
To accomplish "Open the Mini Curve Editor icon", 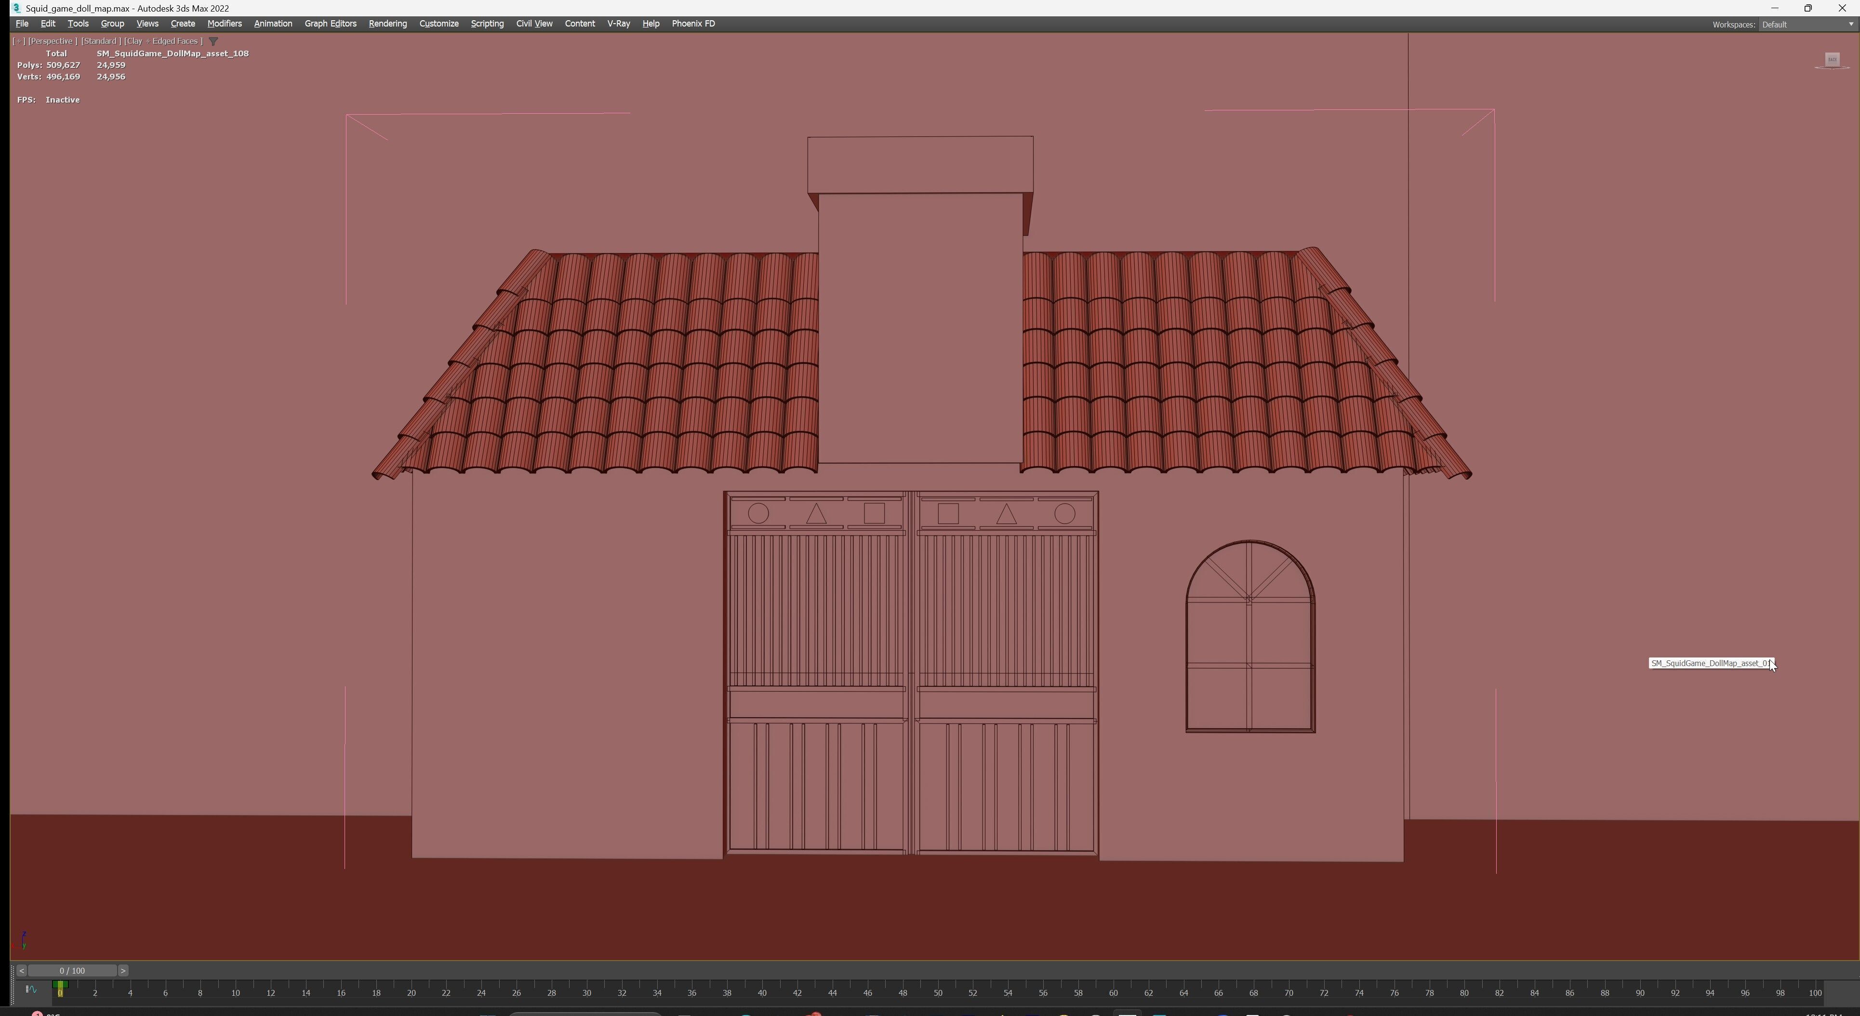I will point(31,989).
